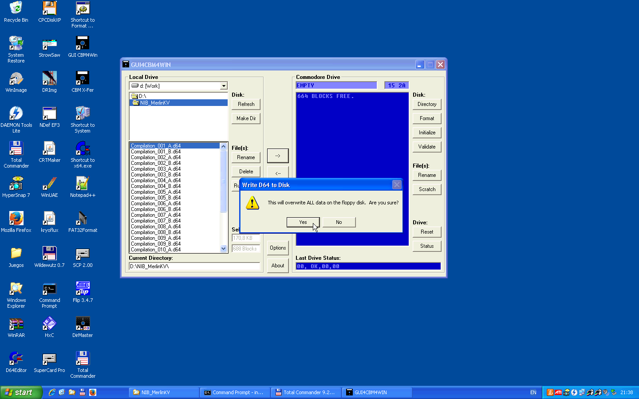
Task: Open StrowSaw desktop shortcut
Action: (49, 47)
